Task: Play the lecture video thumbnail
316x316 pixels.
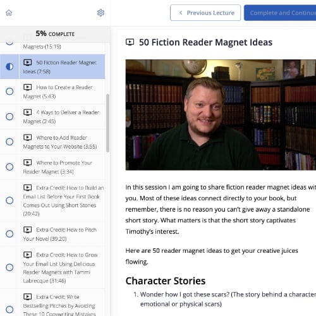Action: pos(221,115)
